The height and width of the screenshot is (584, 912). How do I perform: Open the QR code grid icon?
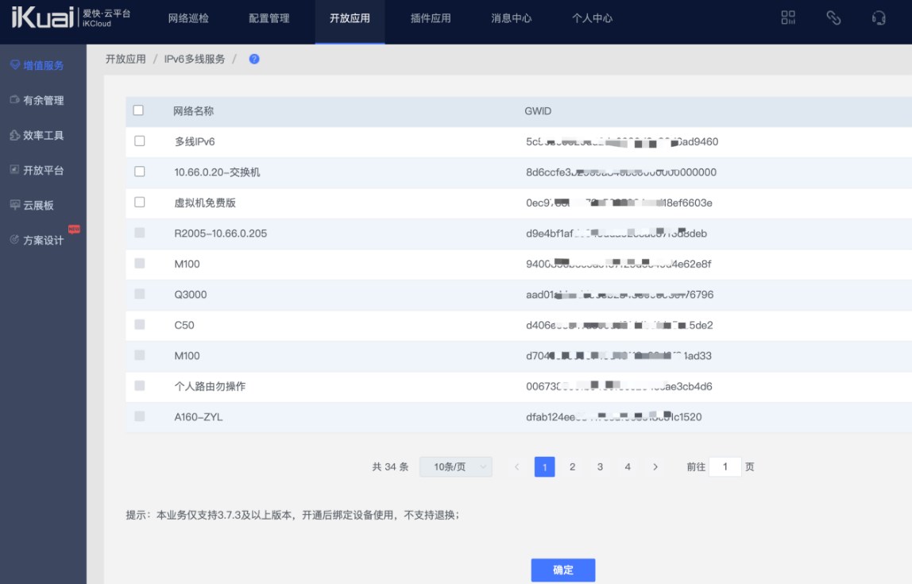(788, 18)
